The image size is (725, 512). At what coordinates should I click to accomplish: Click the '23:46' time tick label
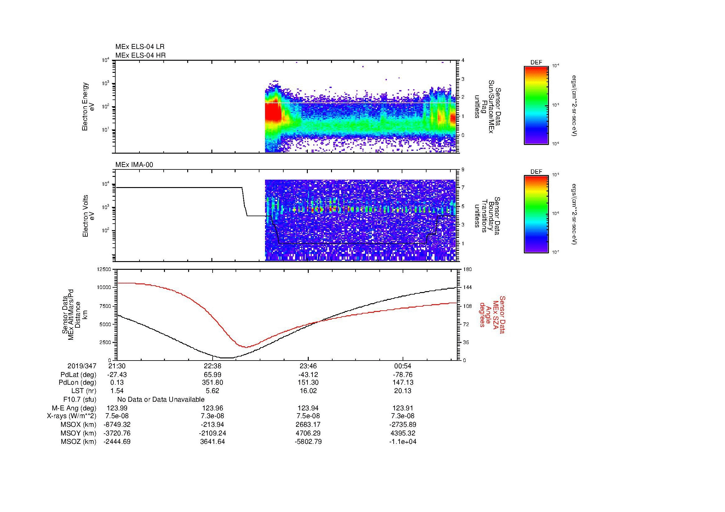(308, 366)
